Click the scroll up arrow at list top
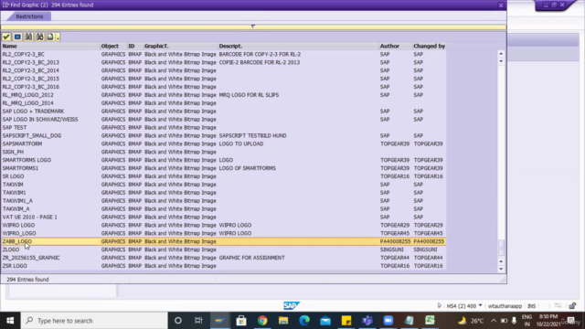Image resolution: width=585 pixels, height=329 pixels. (501, 54)
